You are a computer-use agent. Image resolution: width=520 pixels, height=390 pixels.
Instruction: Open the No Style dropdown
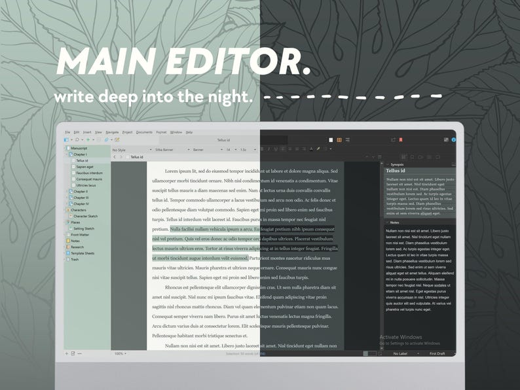tap(132, 150)
